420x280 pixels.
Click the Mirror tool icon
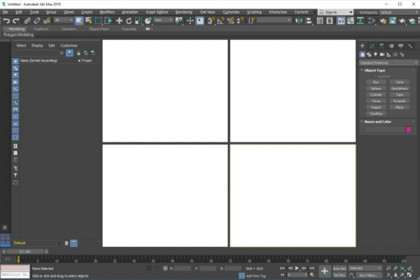point(299,21)
